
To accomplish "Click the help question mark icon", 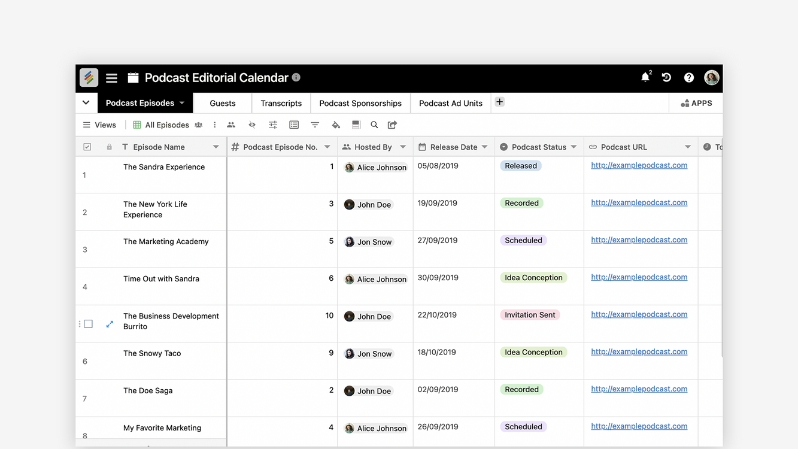I will click(689, 78).
